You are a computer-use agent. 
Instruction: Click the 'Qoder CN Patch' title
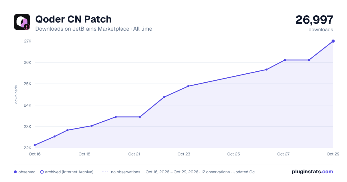coord(73,19)
